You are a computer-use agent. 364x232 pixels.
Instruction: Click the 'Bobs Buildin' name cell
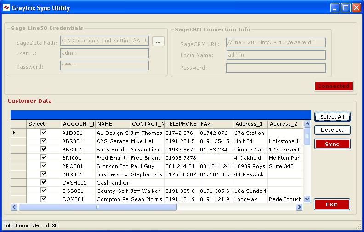coord(113,150)
